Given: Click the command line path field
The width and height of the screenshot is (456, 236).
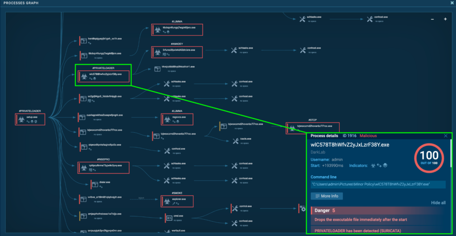Looking at the screenshot, I should pyautogui.click(x=372, y=184).
